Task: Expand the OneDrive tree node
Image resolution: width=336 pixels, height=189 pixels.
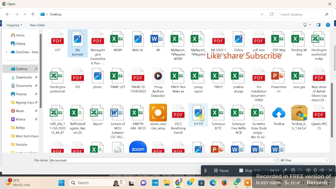Action: [x=6, y=52]
